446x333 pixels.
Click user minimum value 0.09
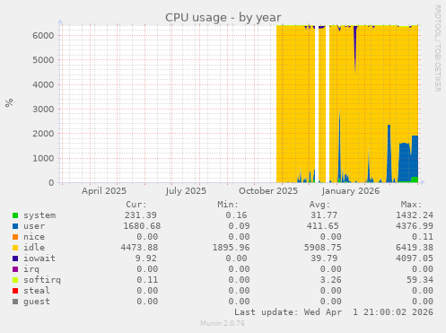coord(239,226)
